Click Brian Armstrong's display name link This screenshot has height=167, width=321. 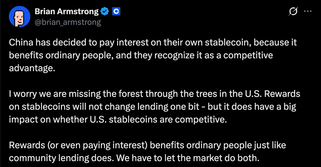[66, 11]
